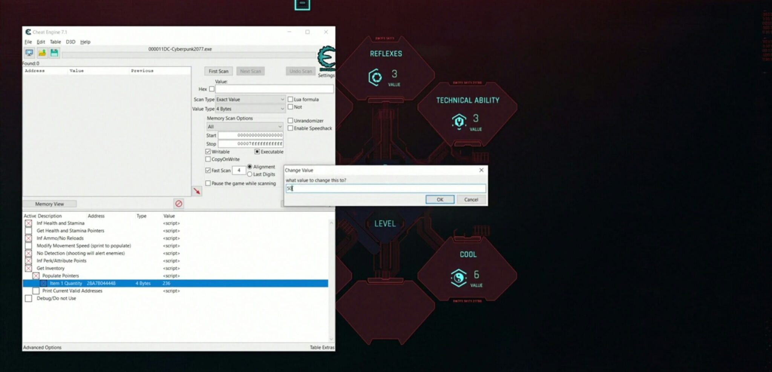772x372 pixels.
Task: Activate Modify Movement Speed script
Action: pos(28,246)
